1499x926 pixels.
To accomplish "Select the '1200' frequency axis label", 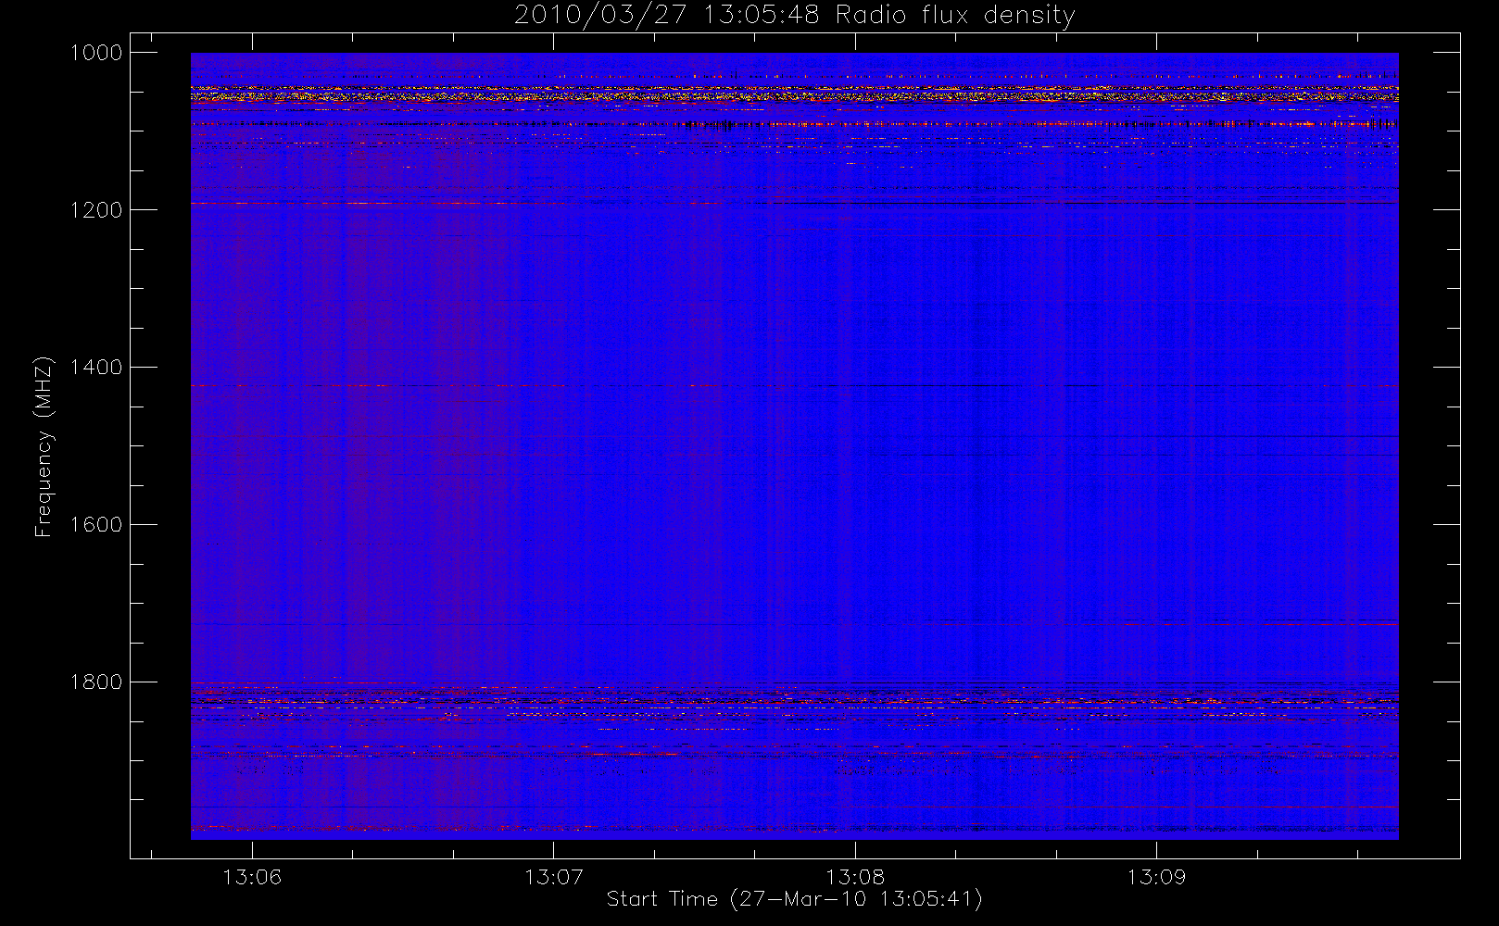I will 96,210.
